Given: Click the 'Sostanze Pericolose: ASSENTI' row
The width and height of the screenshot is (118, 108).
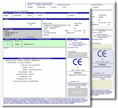Looking at the screenshot, I should point(25,74).
